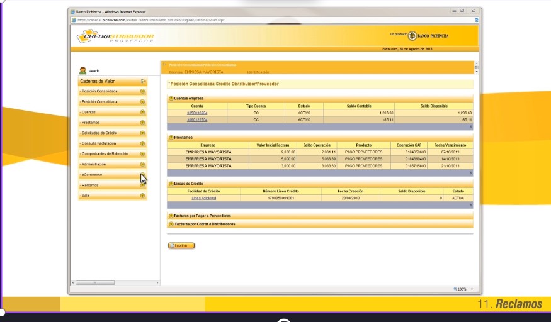Expand Facturas por Cobrar a Distribuidores
This screenshot has height=322, width=551.
click(171, 224)
